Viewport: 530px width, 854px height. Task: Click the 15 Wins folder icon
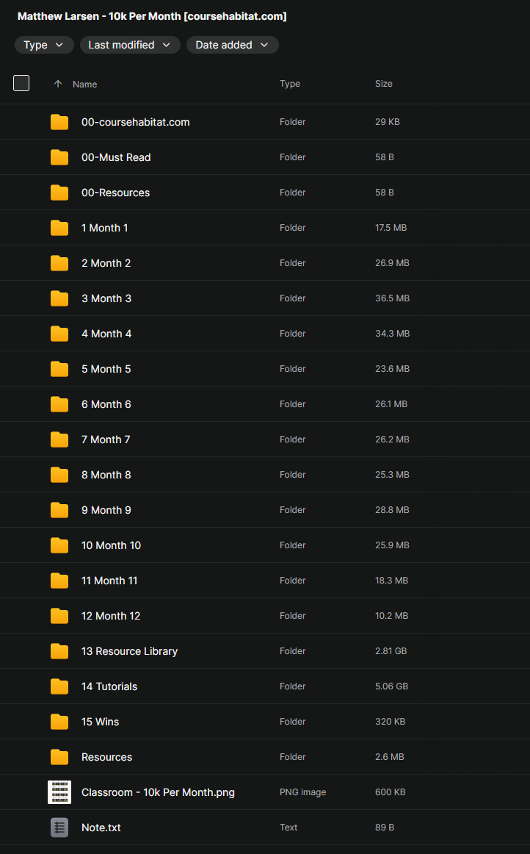[59, 722]
